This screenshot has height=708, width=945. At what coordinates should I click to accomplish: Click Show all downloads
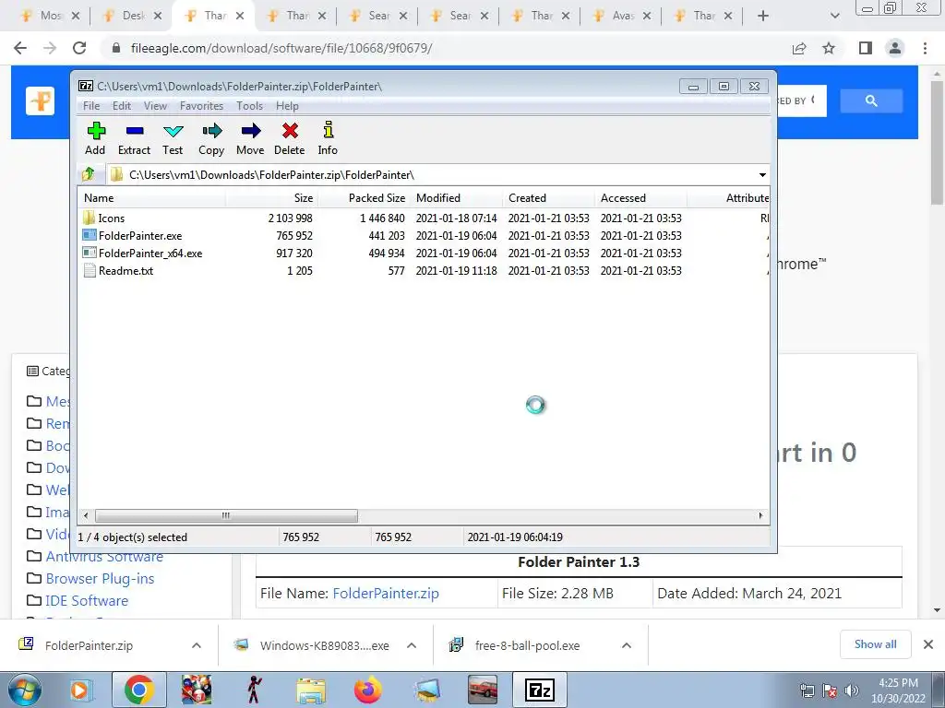pyautogui.click(x=875, y=644)
